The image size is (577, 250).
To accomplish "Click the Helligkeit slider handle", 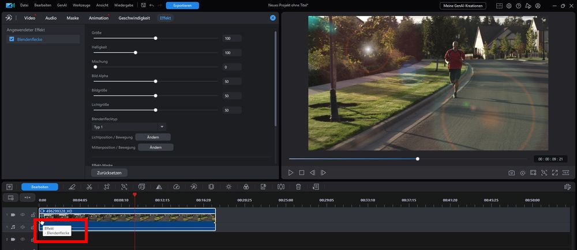I will click(x=136, y=52).
